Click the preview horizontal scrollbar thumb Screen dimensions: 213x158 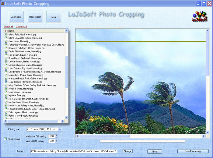pos(104,136)
